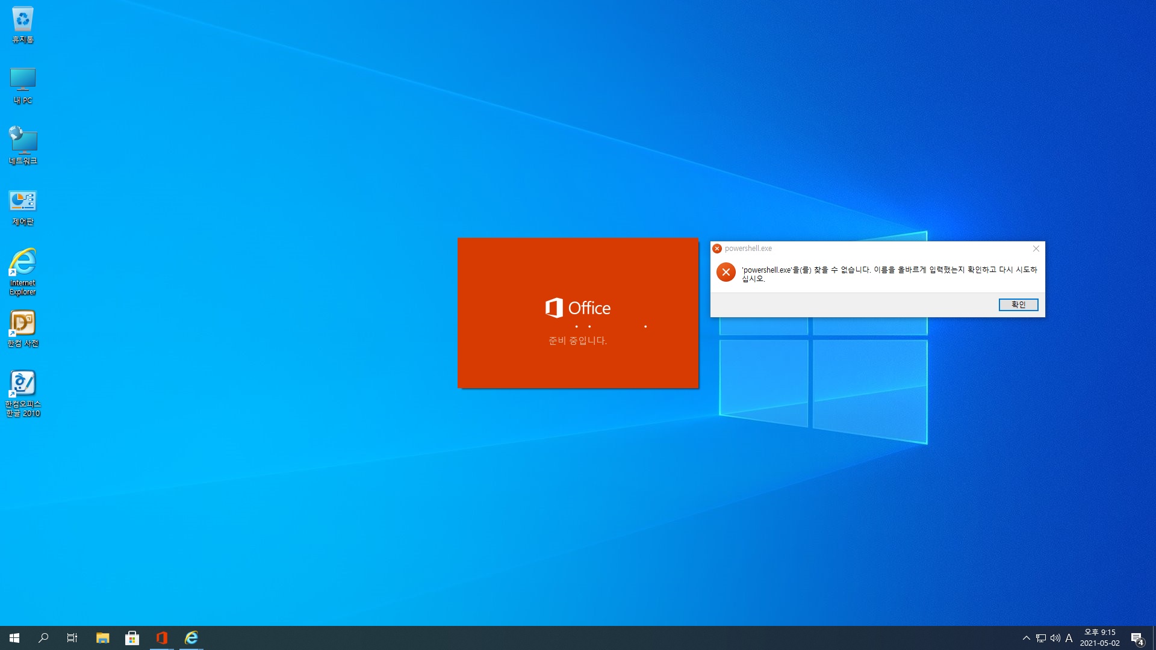Screen dimensions: 1156x650
Task: Open the 제어판 control panel icon
Action: point(23,208)
